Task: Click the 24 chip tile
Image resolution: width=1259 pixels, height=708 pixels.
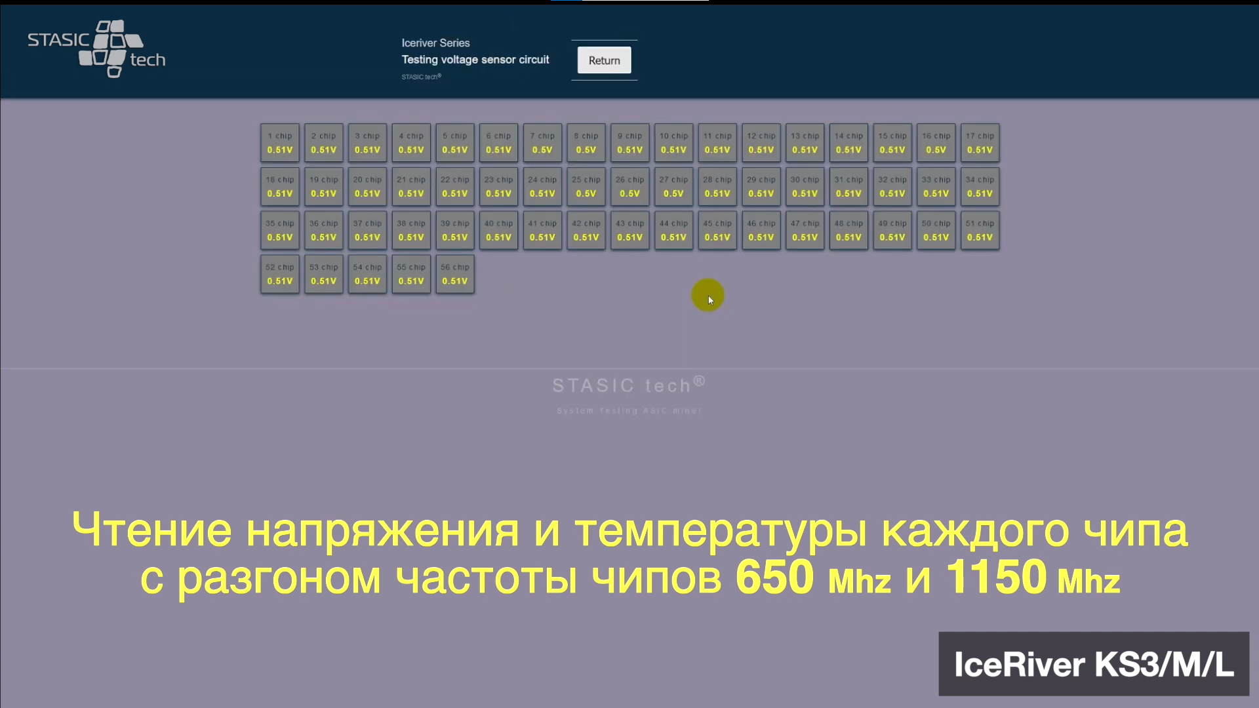Action: 542,187
